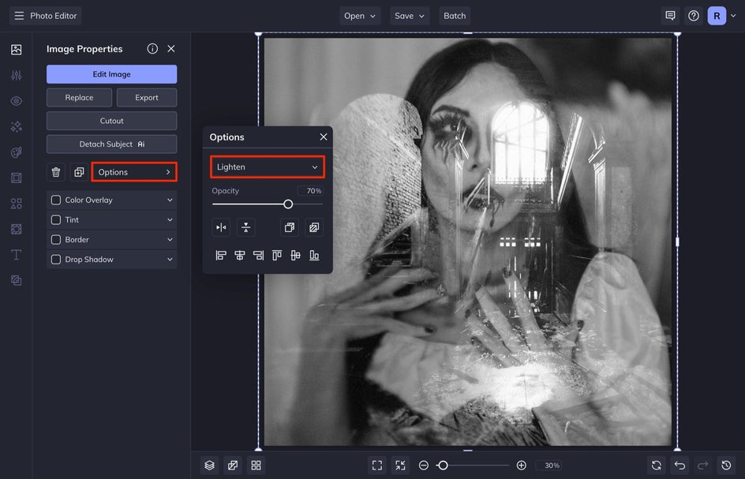Delete image using the trash icon

[56, 172]
